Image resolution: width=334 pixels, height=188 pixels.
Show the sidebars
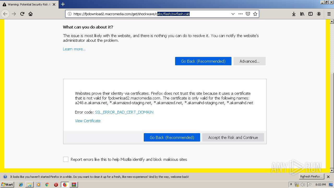[311, 14]
